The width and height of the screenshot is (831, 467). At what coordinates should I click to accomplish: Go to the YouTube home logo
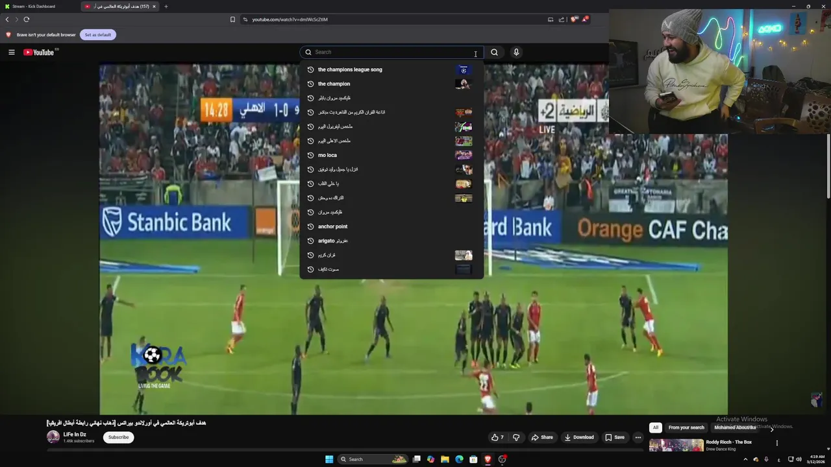click(39, 52)
